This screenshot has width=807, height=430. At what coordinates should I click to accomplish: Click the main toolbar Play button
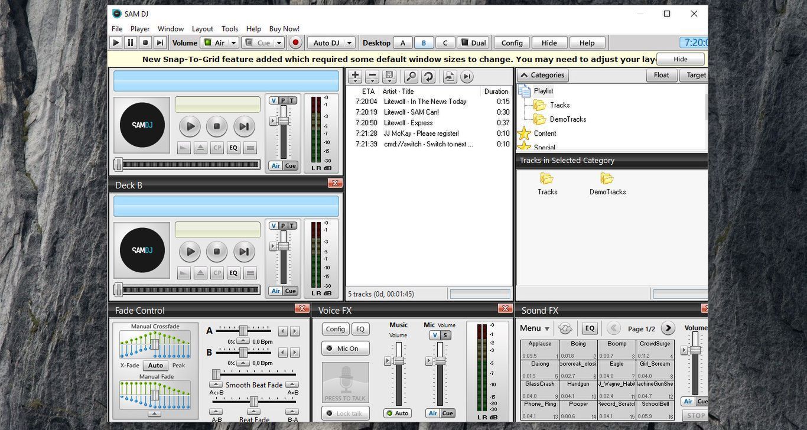116,43
